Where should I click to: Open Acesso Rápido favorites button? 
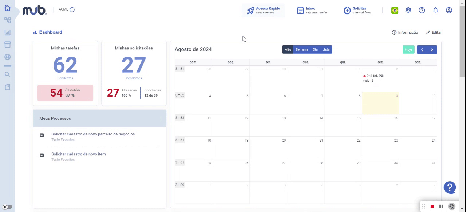tap(264, 11)
